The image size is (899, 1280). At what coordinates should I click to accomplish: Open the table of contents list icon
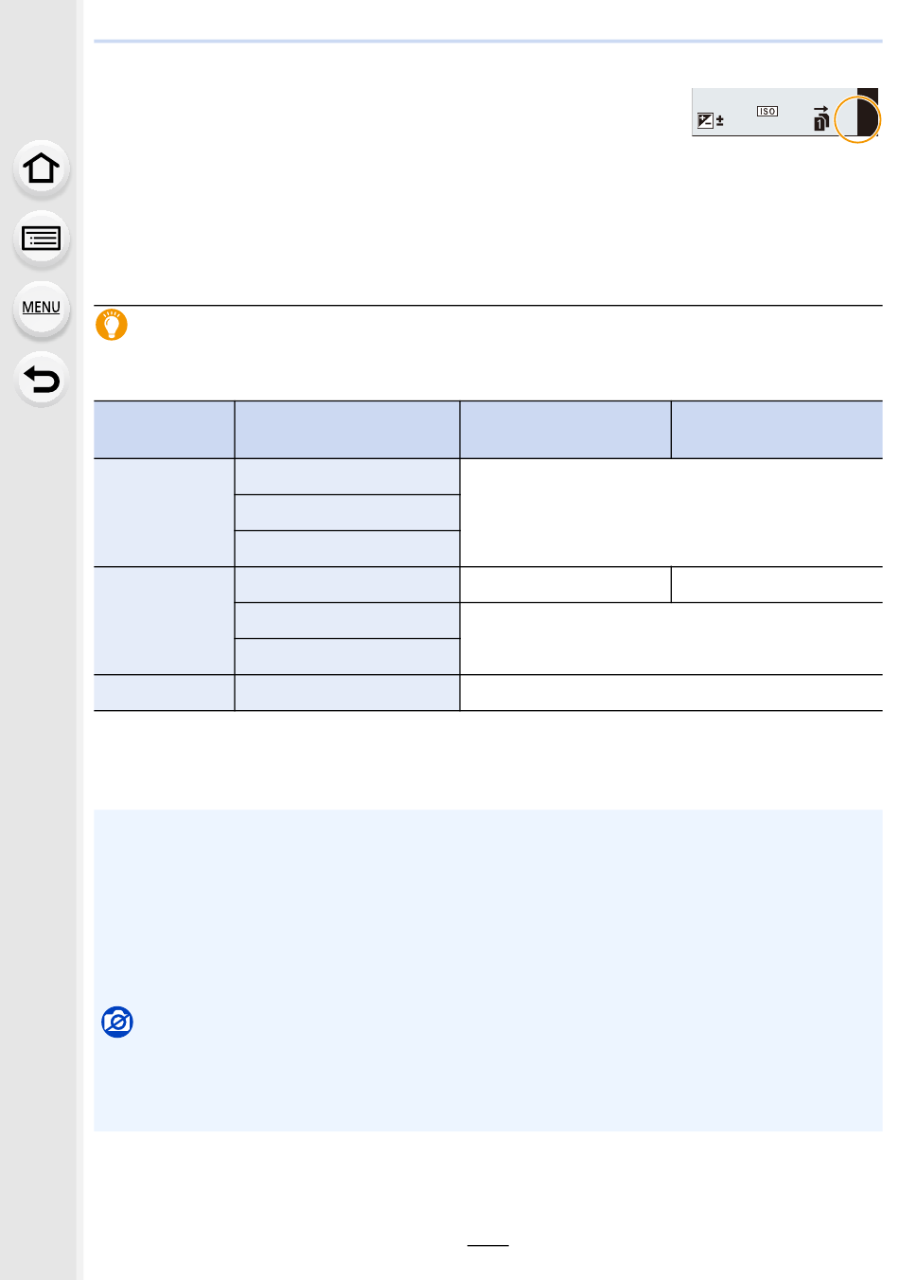(x=41, y=239)
